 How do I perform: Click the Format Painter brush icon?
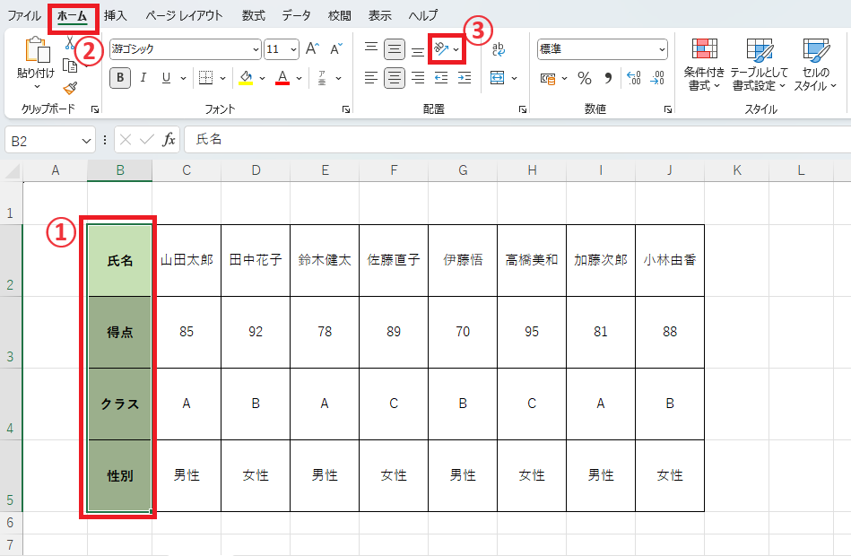(70, 88)
